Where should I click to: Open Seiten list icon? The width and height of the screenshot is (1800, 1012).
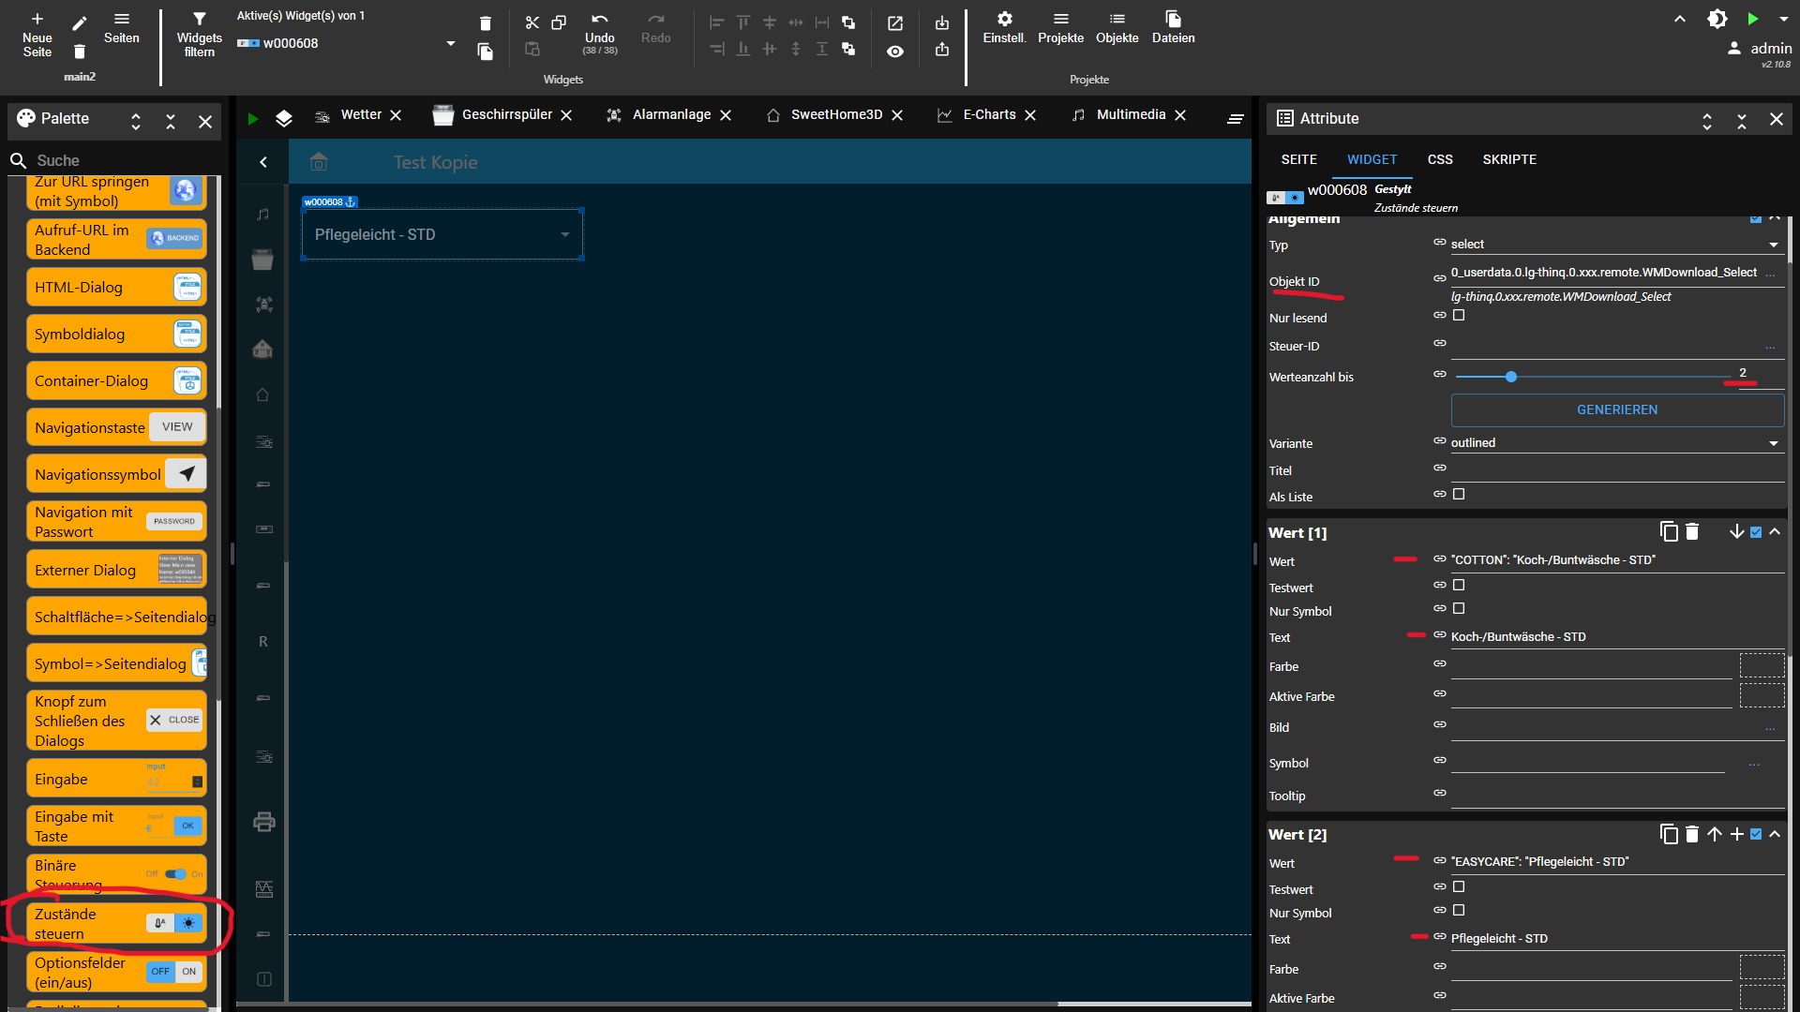click(x=122, y=19)
